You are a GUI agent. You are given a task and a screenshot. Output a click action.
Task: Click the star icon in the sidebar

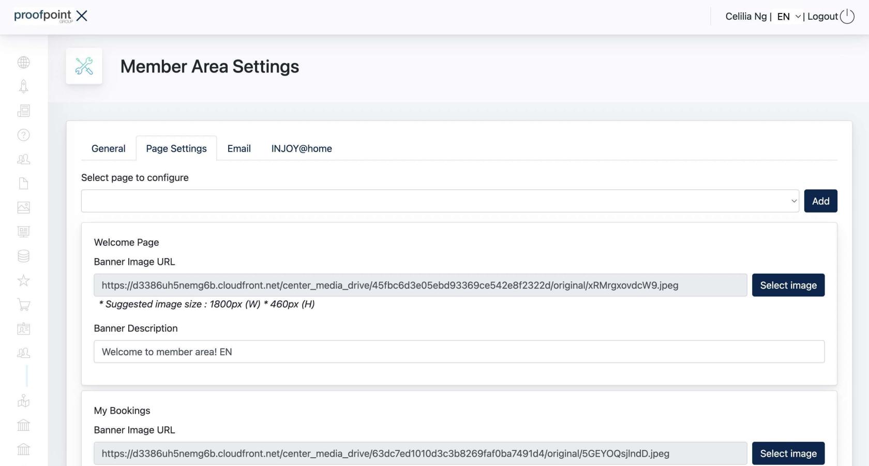23,280
